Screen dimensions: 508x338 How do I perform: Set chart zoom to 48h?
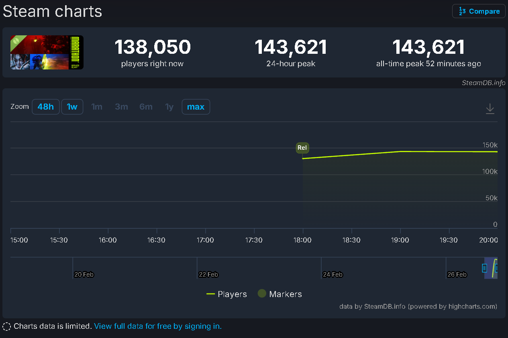[x=46, y=107]
